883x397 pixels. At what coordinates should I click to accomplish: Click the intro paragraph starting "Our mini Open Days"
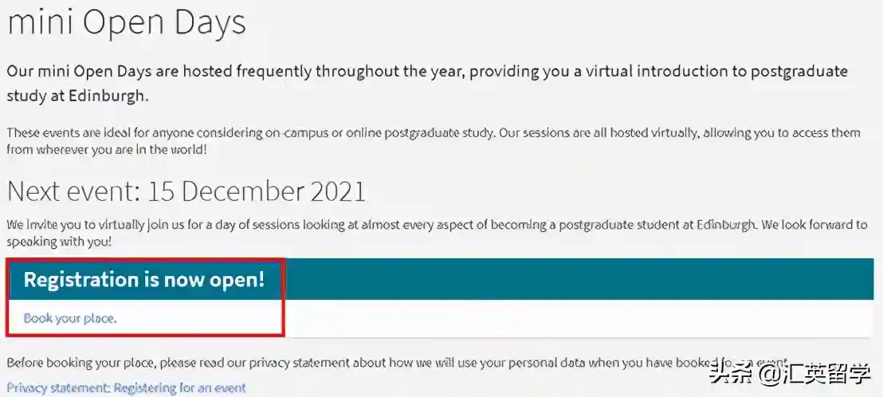[x=426, y=71]
